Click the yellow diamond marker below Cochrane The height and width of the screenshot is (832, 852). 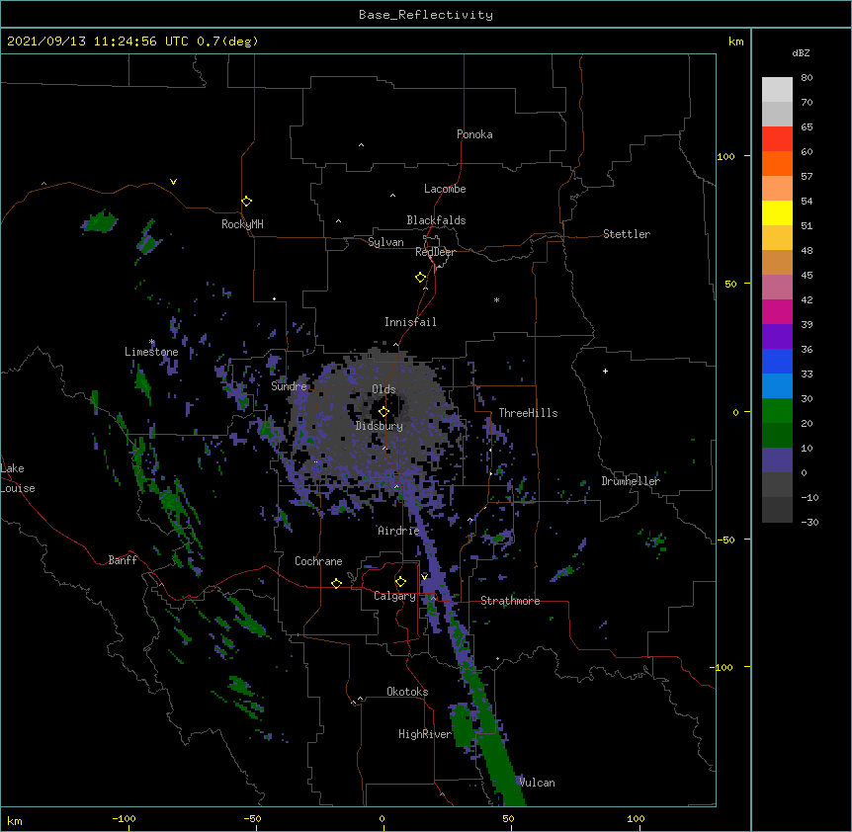click(336, 583)
